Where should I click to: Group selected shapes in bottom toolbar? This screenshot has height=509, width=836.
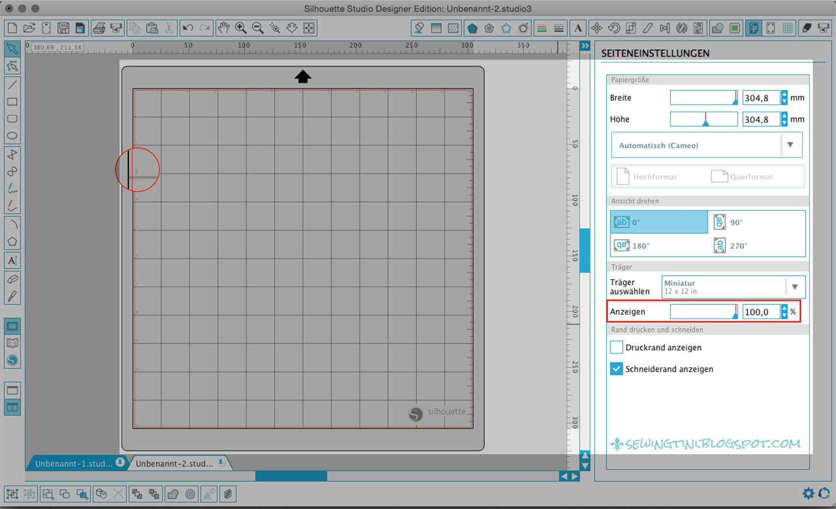(x=12, y=494)
